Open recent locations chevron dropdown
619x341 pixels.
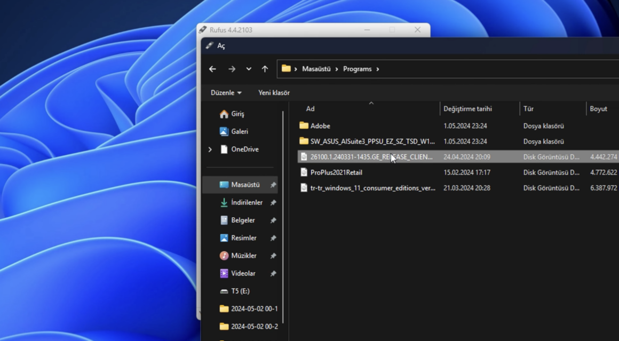pyautogui.click(x=249, y=69)
